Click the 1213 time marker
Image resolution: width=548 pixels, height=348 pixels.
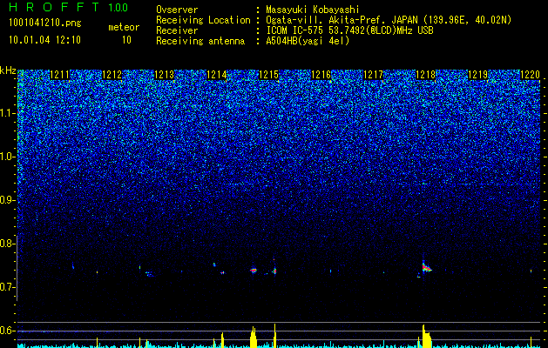[x=165, y=75]
